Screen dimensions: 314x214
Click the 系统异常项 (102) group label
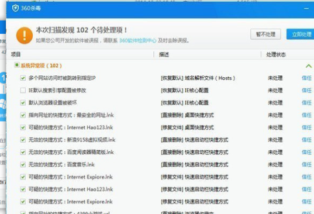(x=42, y=65)
